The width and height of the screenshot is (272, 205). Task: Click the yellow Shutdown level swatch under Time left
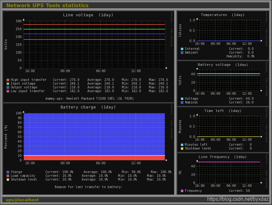pyautogui.click(x=182, y=149)
